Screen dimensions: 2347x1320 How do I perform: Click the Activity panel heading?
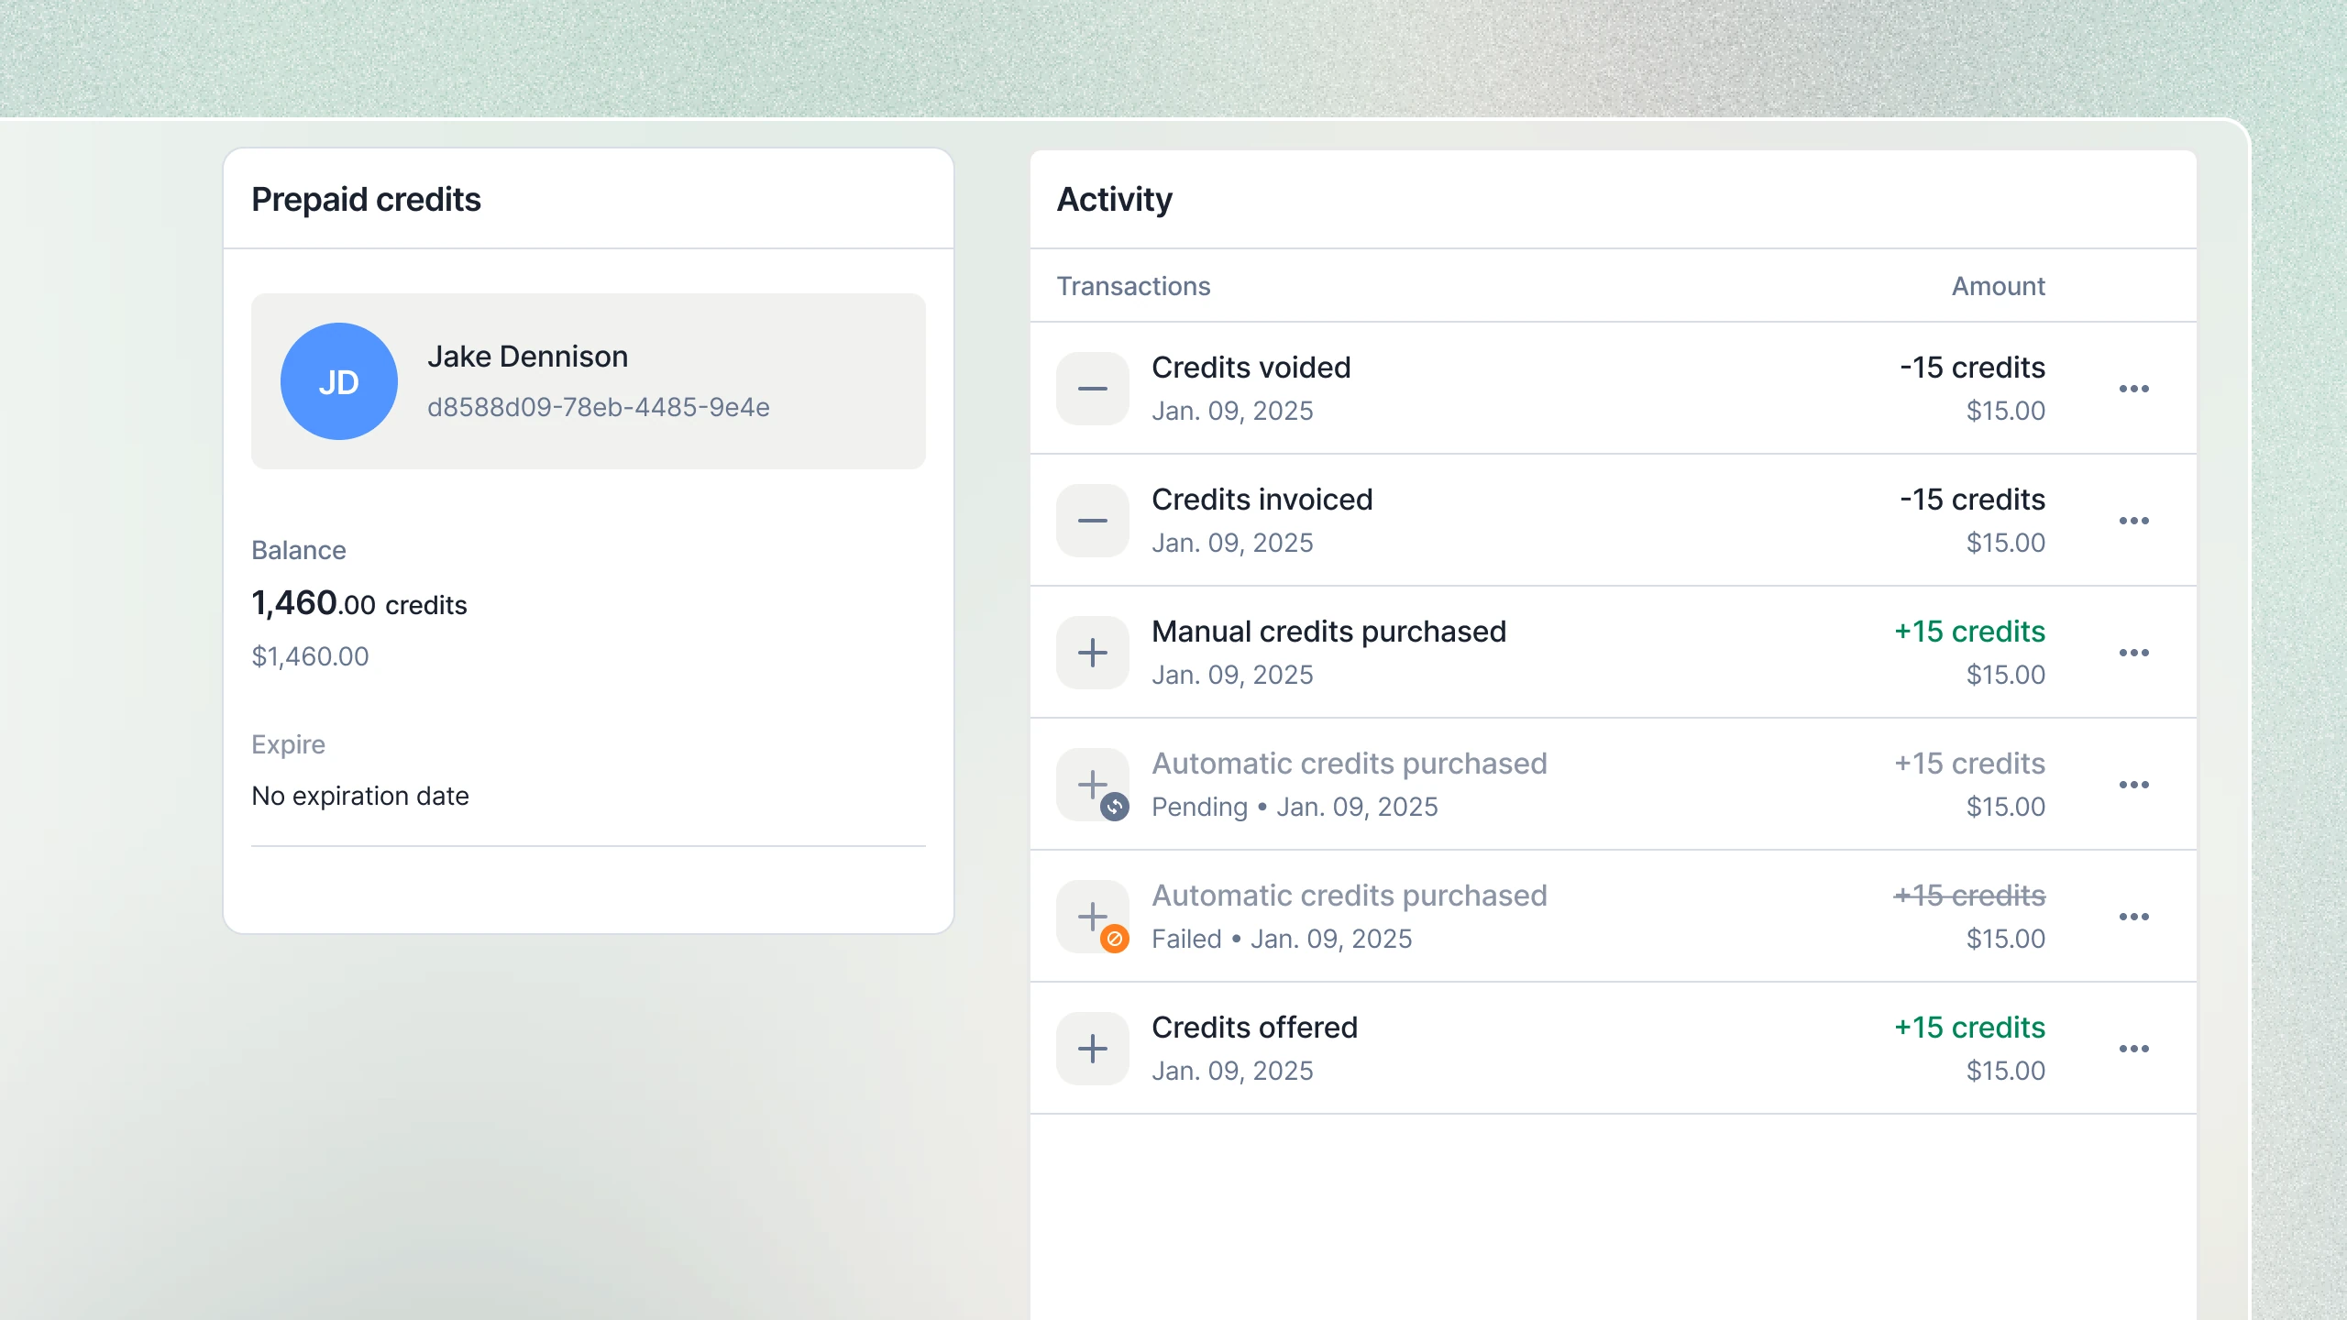pyautogui.click(x=1114, y=199)
